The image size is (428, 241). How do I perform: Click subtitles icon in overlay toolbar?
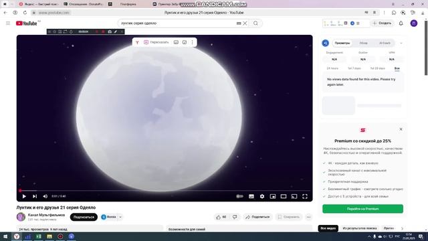[x=176, y=42]
